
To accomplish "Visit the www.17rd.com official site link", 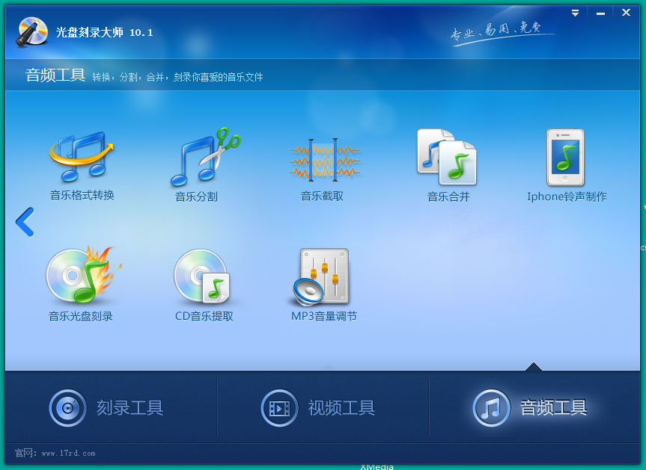I will point(68,453).
